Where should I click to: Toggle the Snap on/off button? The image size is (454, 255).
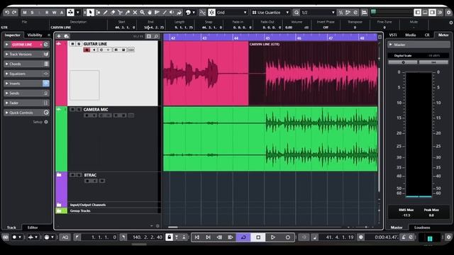[x=211, y=13]
